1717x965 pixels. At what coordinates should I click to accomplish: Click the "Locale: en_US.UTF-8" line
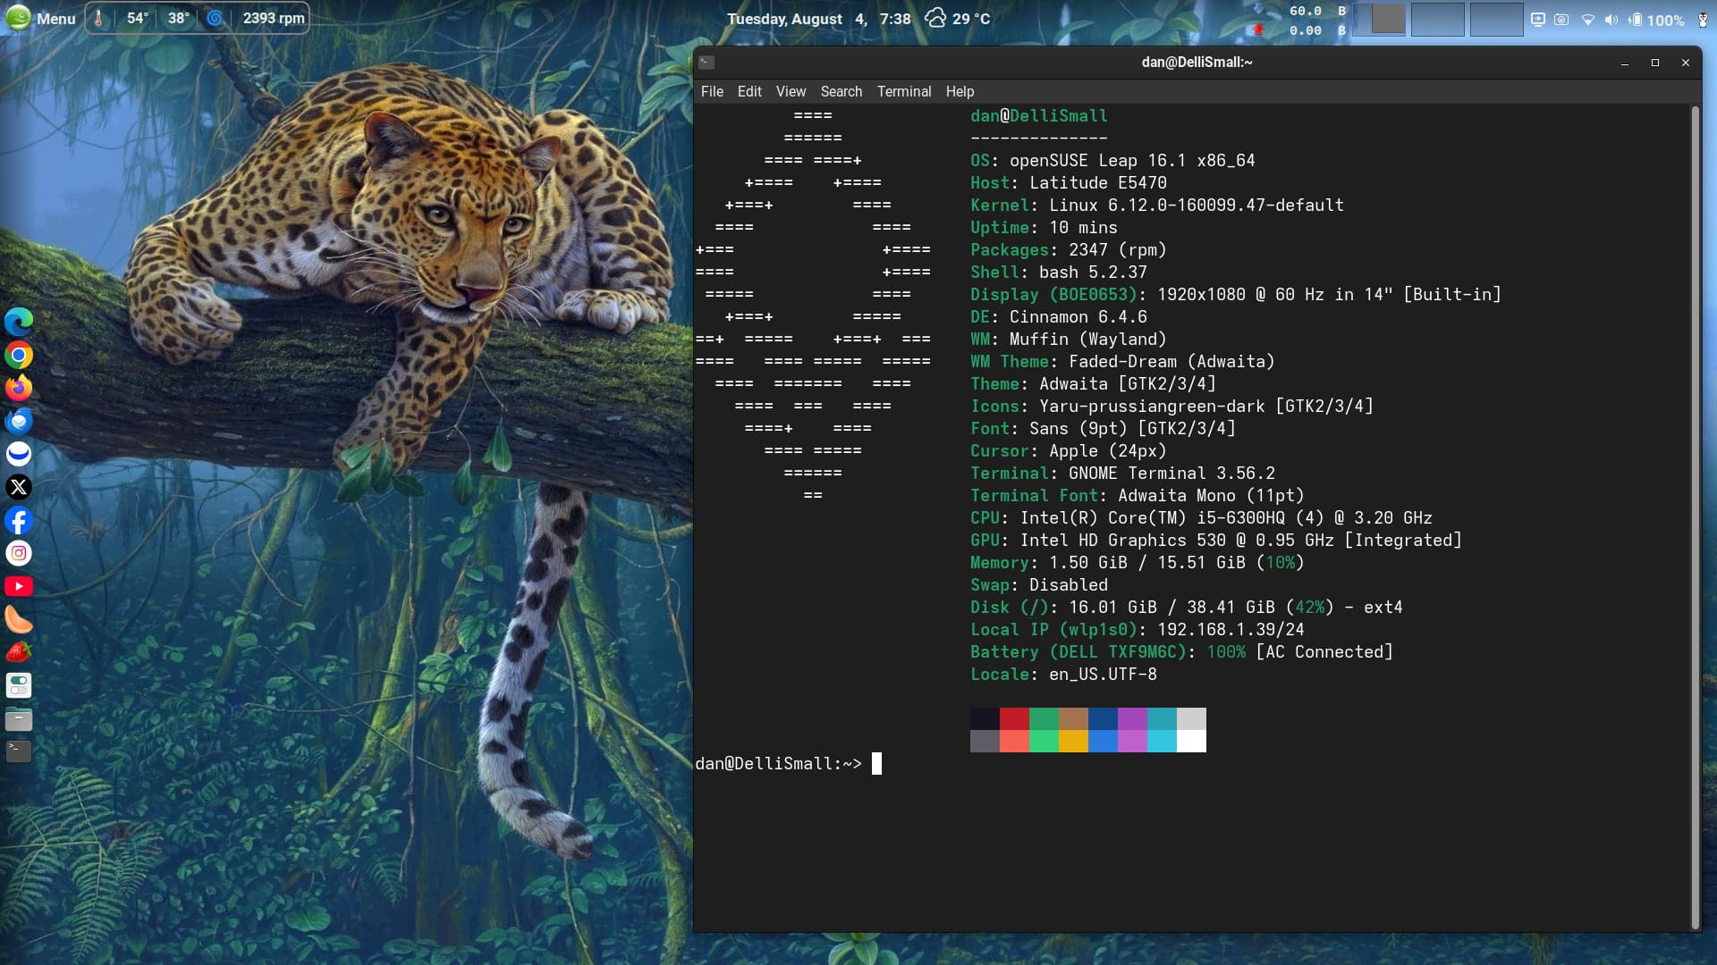point(1063,675)
